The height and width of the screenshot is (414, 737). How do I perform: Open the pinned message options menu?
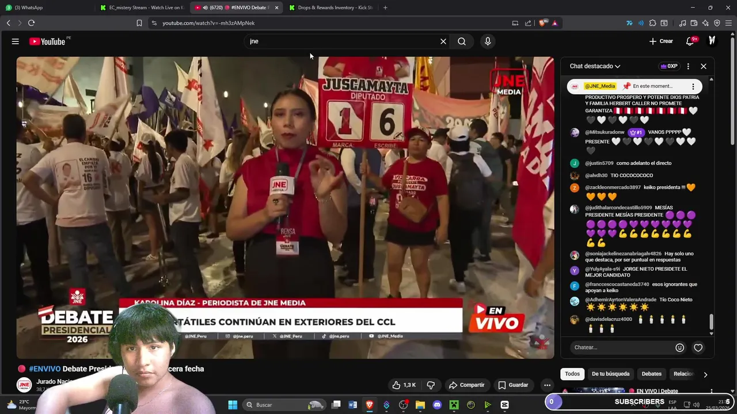click(x=693, y=86)
